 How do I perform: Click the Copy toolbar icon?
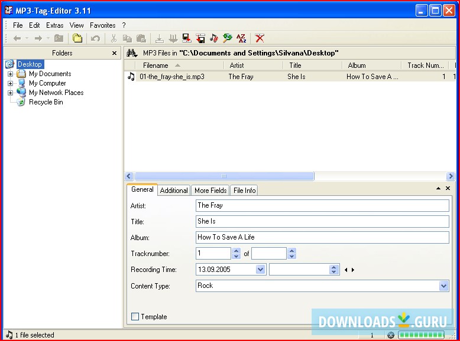(x=127, y=38)
